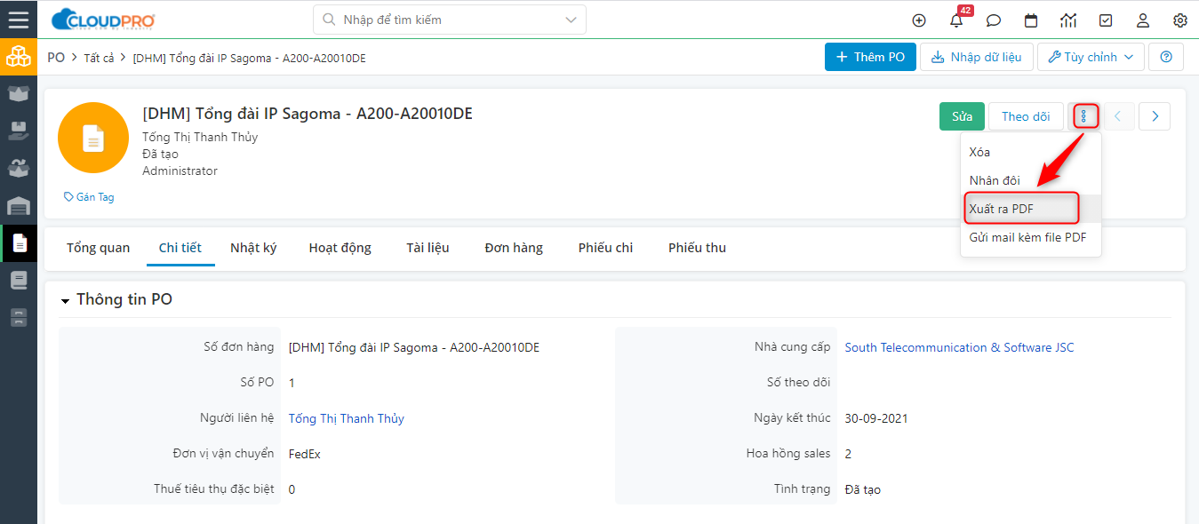This screenshot has width=1199, height=524.
Task: Select the active PO document sidebar icon
Action: coord(19,242)
